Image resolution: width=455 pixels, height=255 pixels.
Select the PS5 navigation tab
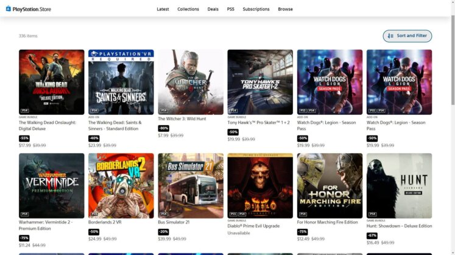point(231,9)
